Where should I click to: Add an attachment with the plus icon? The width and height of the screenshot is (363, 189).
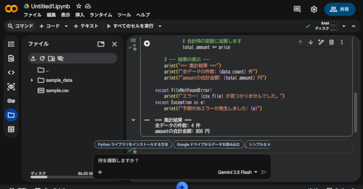[100, 172]
